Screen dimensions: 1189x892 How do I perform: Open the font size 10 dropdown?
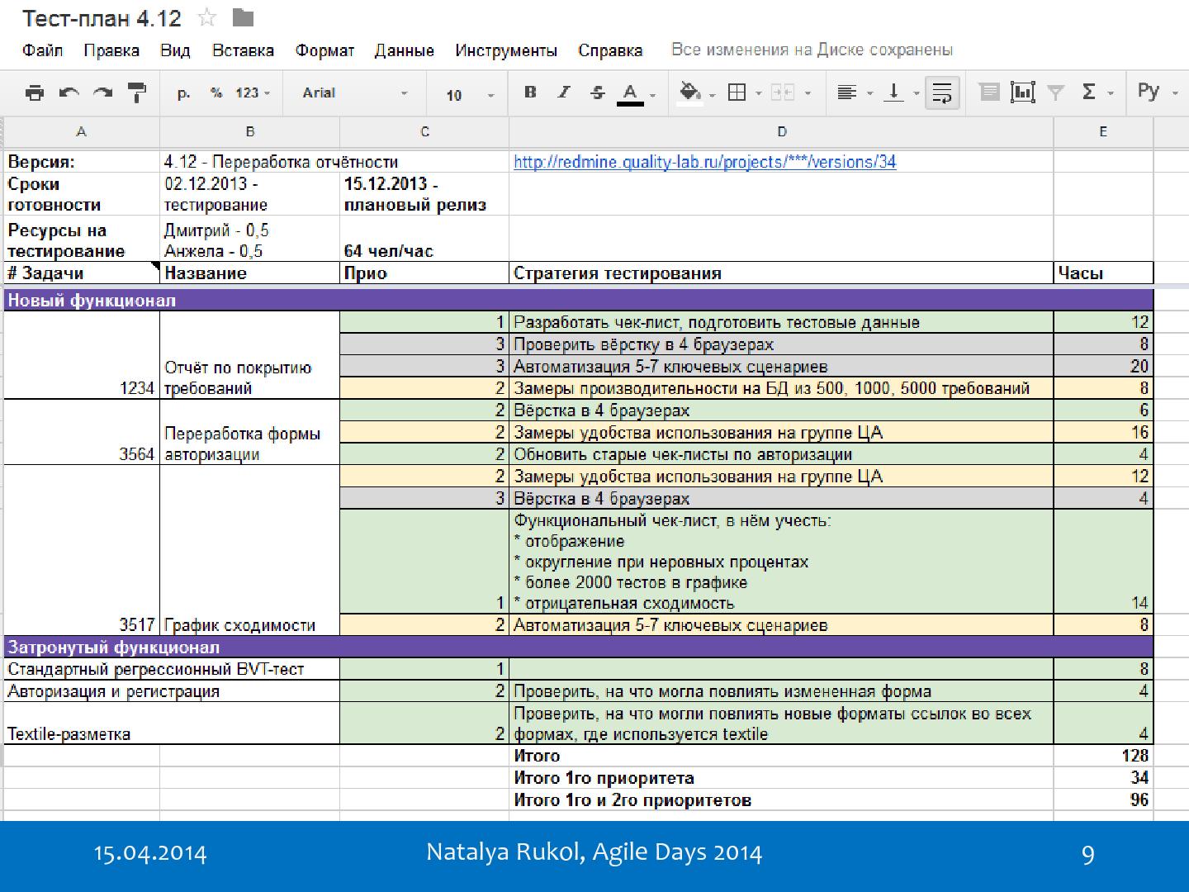coord(471,95)
